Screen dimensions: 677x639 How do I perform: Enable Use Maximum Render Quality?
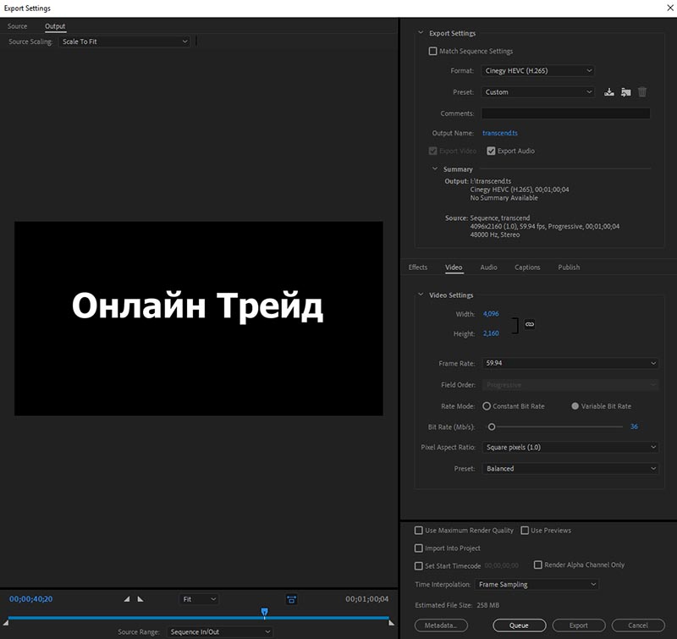[419, 531]
